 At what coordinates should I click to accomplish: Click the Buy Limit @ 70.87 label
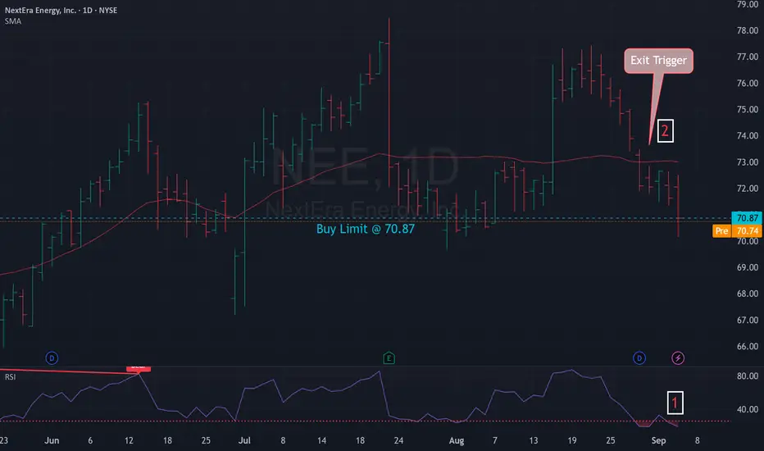click(366, 229)
